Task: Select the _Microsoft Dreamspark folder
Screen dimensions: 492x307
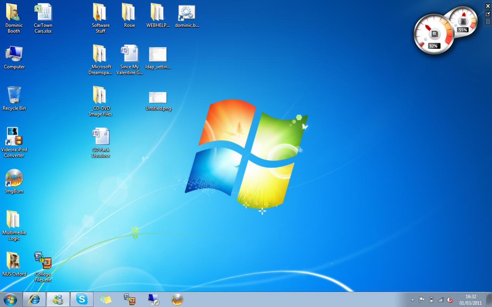Action: click(x=100, y=60)
